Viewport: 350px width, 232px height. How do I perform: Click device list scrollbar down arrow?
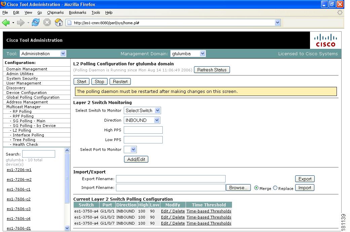[67, 228]
